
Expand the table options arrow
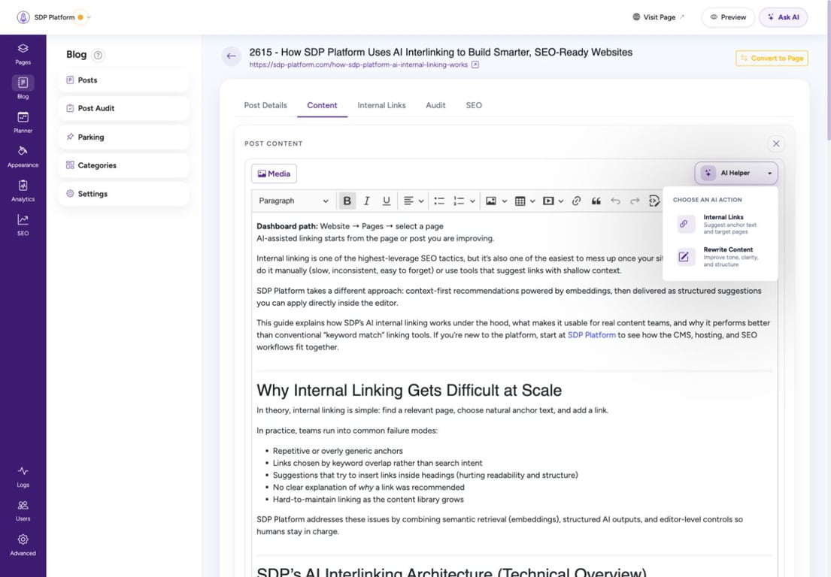[x=532, y=201]
